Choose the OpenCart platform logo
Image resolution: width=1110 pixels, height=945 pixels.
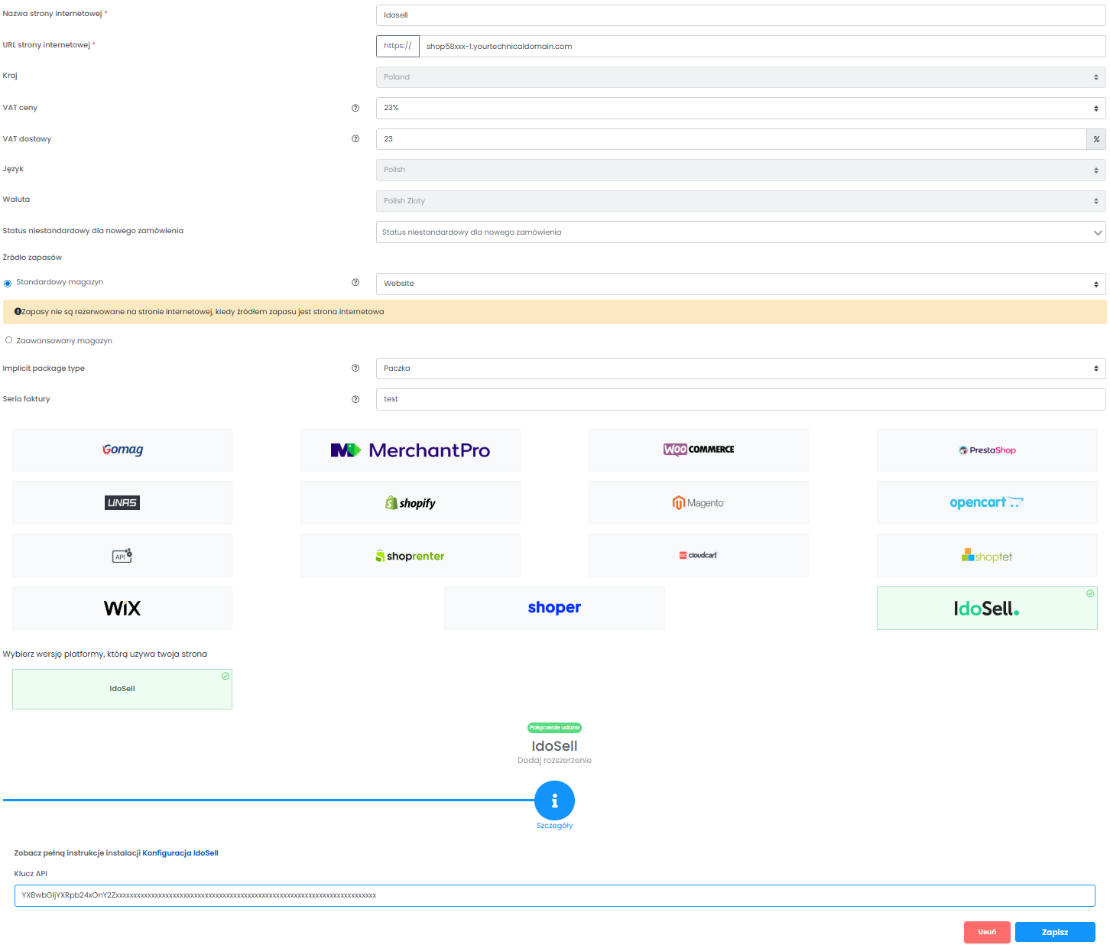[987, 502]
